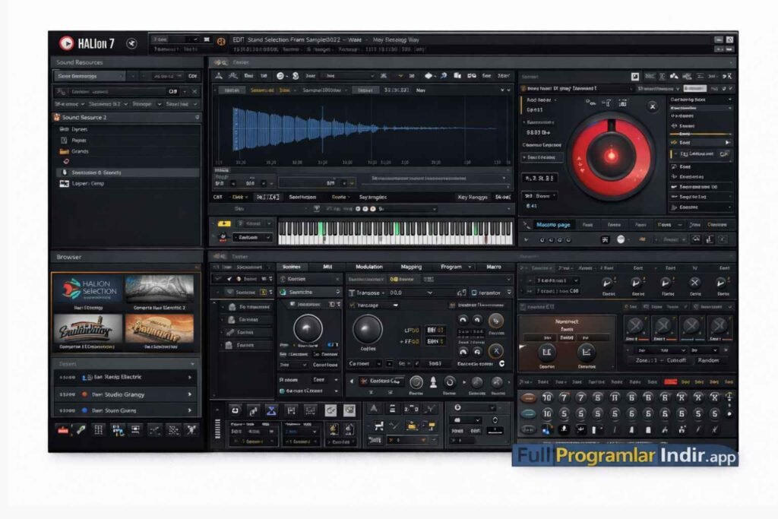Click the circular icon right of the HALion title

(x=132, y=43)
